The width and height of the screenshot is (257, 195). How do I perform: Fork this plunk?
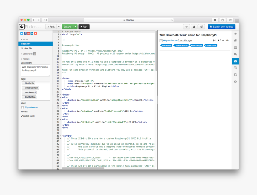point(51,27)
